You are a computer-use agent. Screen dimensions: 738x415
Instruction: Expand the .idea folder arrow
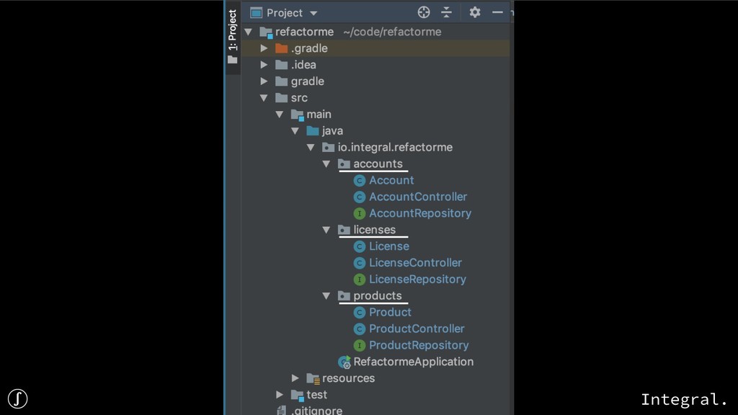tap(264, 65)
